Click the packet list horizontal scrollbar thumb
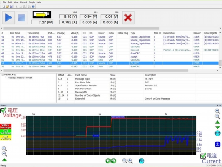222x167 pixels. click(x=96, y=70)
